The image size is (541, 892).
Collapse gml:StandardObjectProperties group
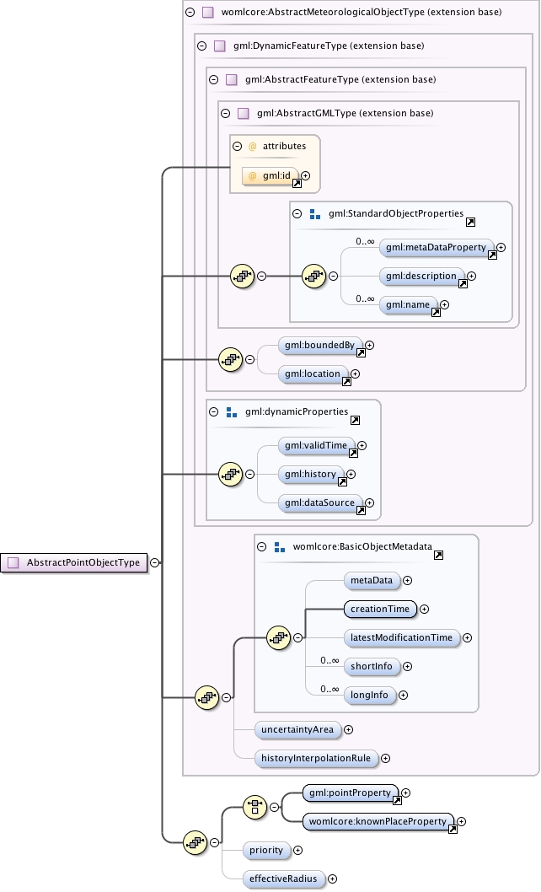297,214
